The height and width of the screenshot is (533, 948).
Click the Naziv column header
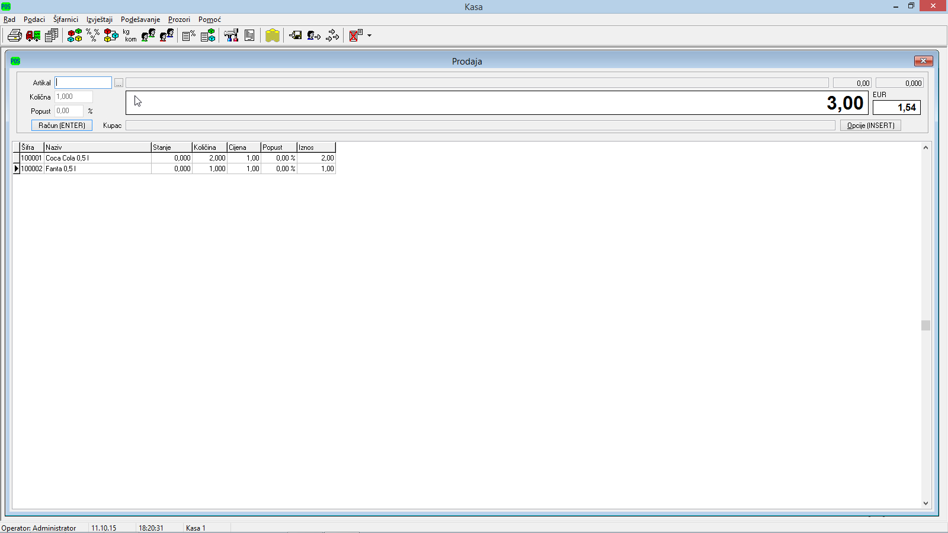[x=97, y=147]
